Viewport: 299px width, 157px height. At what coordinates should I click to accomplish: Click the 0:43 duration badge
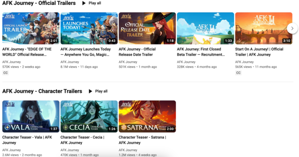[112, 41]
